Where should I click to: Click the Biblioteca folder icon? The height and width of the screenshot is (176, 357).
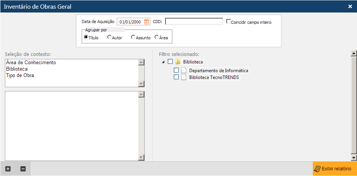tap(178, 62)
